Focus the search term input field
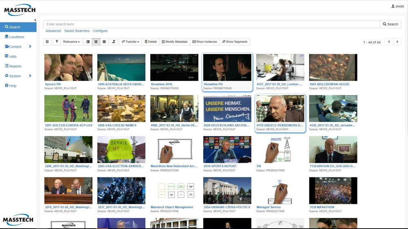The width and height of the screenshot is (408, 229). click(211, 24)
